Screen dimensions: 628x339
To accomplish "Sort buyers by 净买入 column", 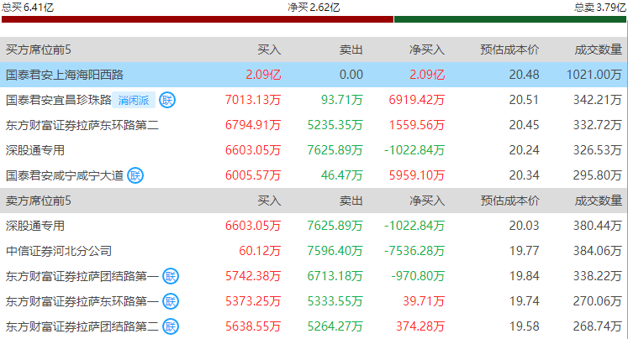I will coord(427,50).
